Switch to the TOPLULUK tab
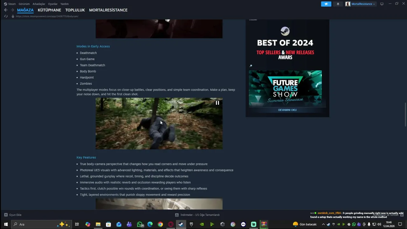This screenshot has height=229, width=407. point(75,10)
